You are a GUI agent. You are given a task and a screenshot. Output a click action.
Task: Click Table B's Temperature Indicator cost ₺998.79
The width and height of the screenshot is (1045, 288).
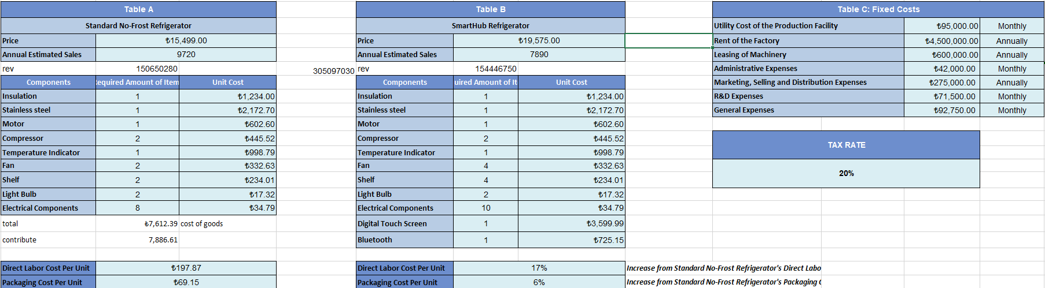tap(571, 152)
